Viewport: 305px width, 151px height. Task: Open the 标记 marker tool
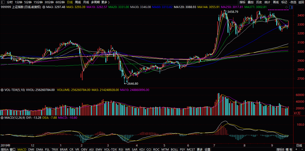[284, 2]
